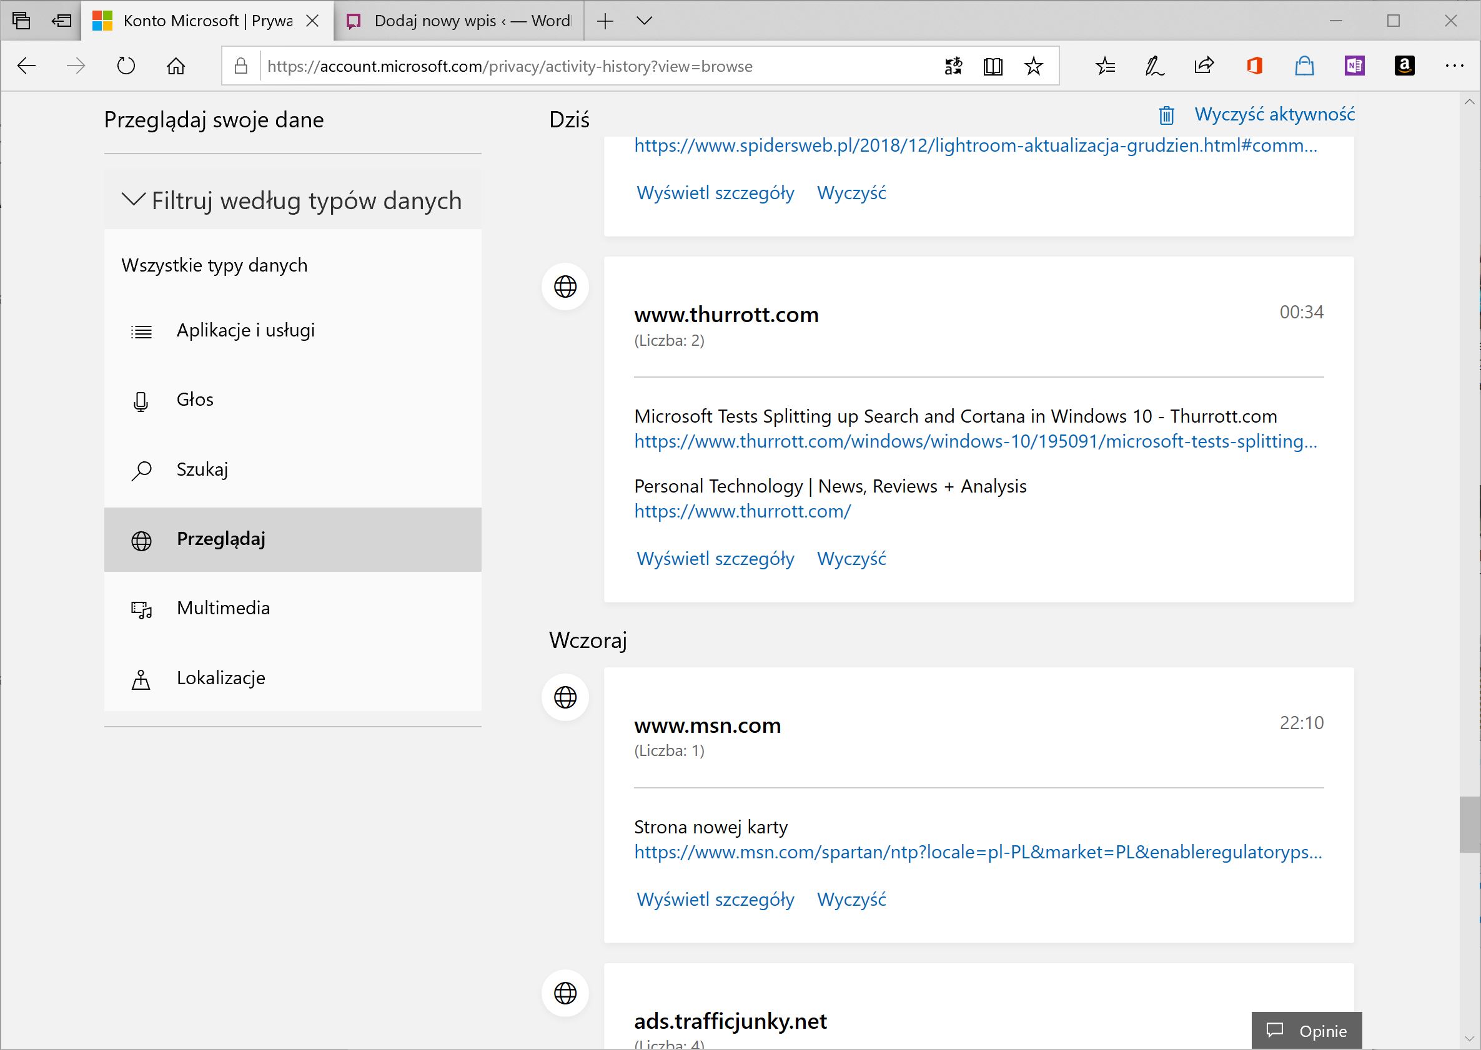Open Reading view icon
The image size is (1481, 1050).
993,66
